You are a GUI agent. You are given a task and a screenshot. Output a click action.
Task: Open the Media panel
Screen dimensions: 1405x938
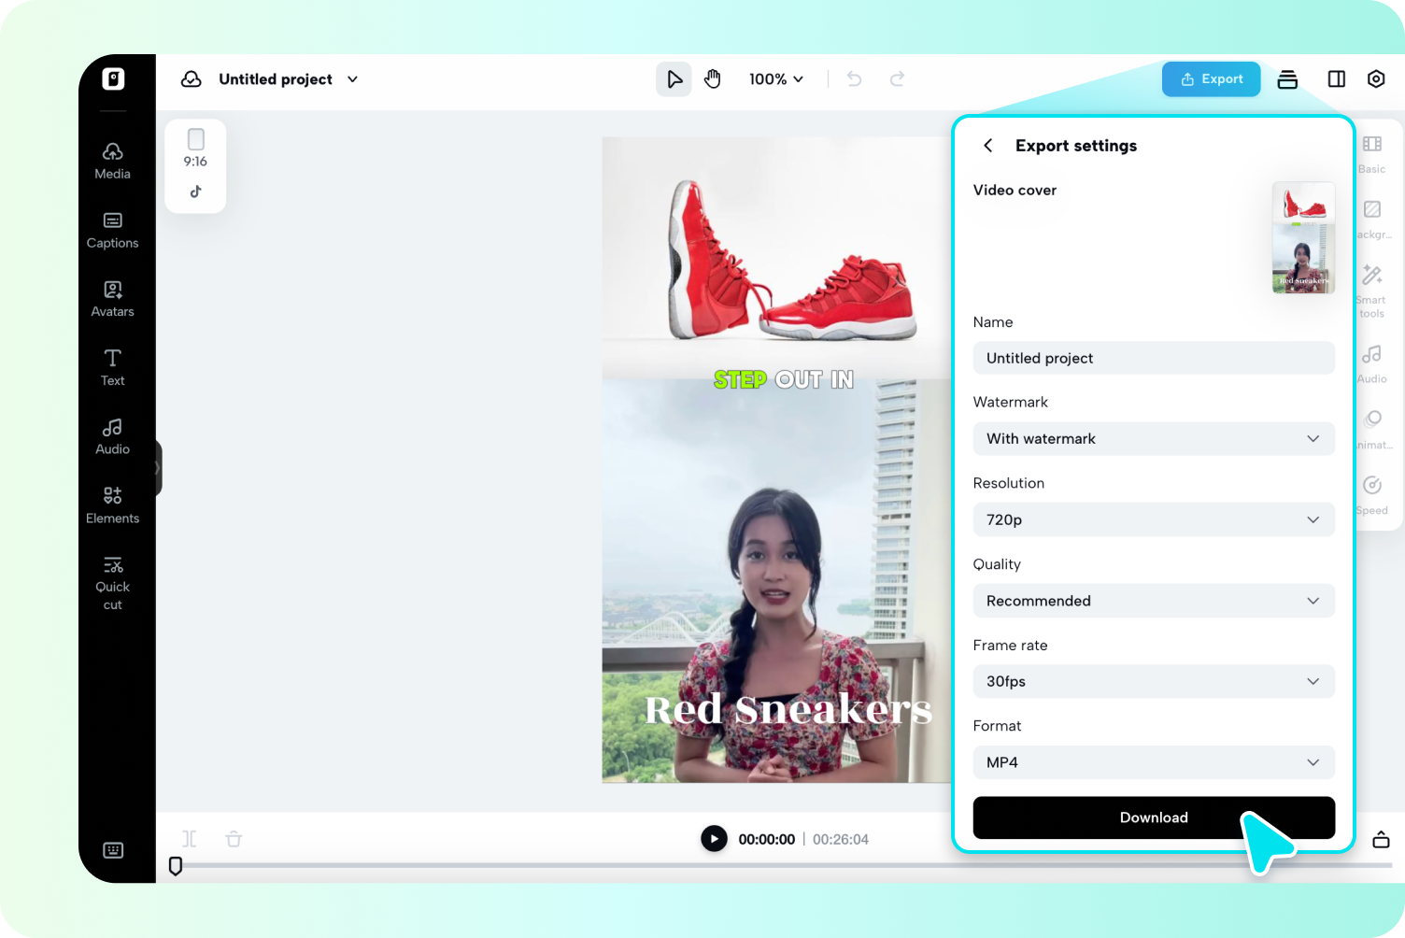tap(112, 161)
